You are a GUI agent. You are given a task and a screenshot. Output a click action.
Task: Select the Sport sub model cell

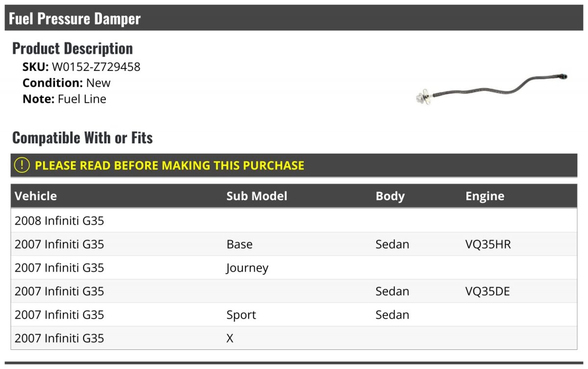coord(241,315)
